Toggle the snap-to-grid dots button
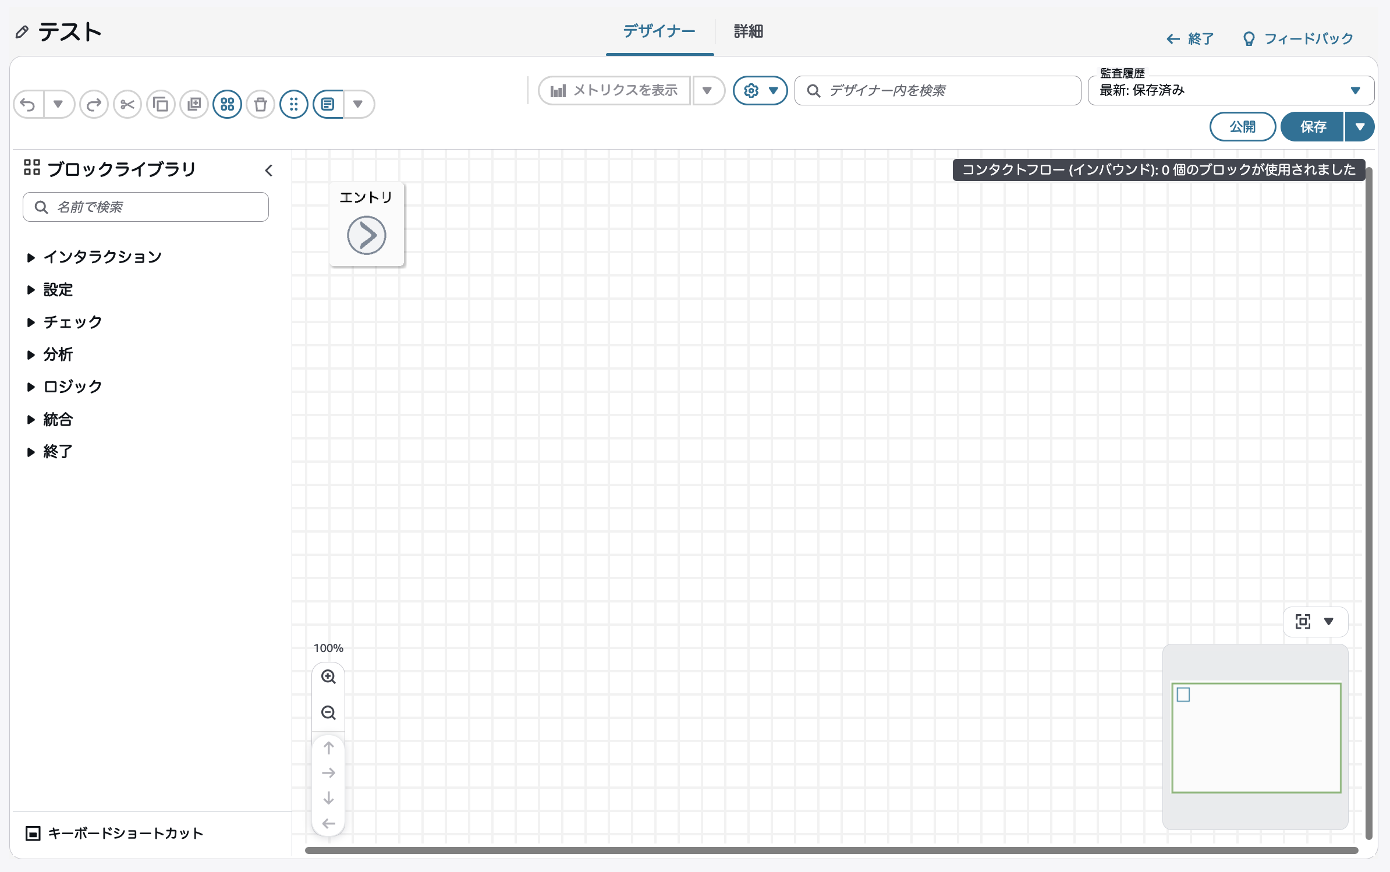Screen dimensions: 1390x872 point(293,105)
